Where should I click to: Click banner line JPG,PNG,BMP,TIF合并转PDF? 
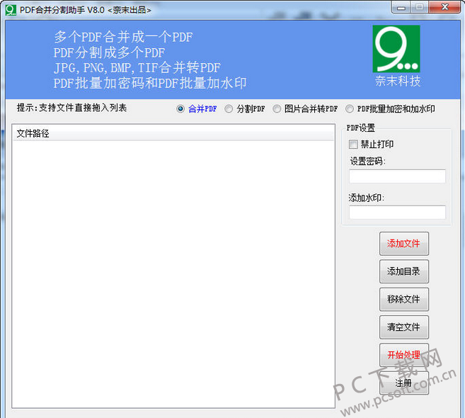[x=137, y=68]
